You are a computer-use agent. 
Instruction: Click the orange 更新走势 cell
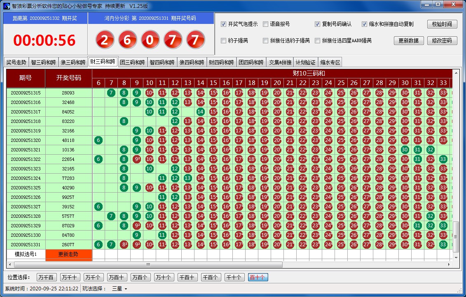pyautogui.click(x=68, y=254)
